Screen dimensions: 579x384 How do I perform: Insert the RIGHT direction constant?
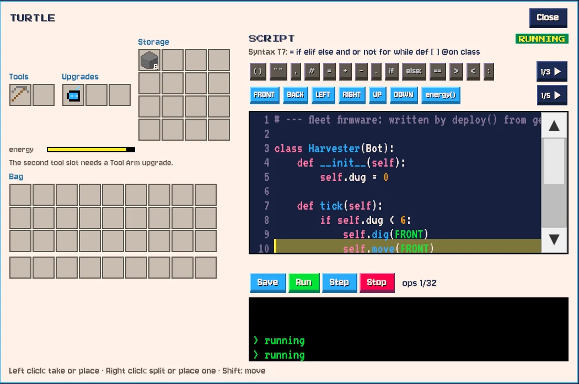coord(352,95)
